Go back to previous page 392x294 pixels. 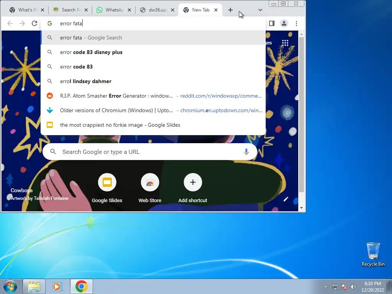point(10,23)
